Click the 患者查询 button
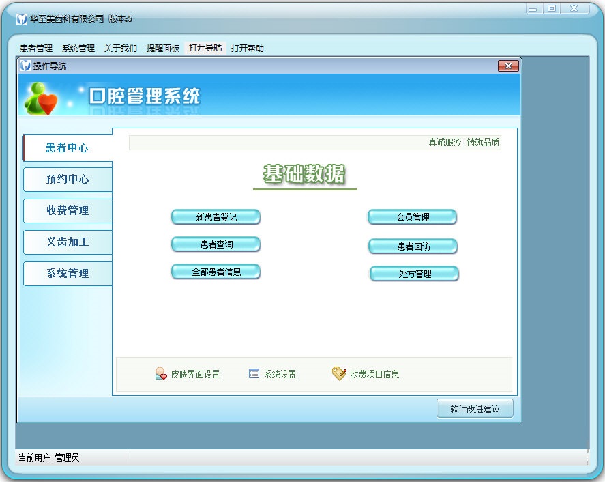The height and width of the screenshot is (482, 605). point(216,244)
